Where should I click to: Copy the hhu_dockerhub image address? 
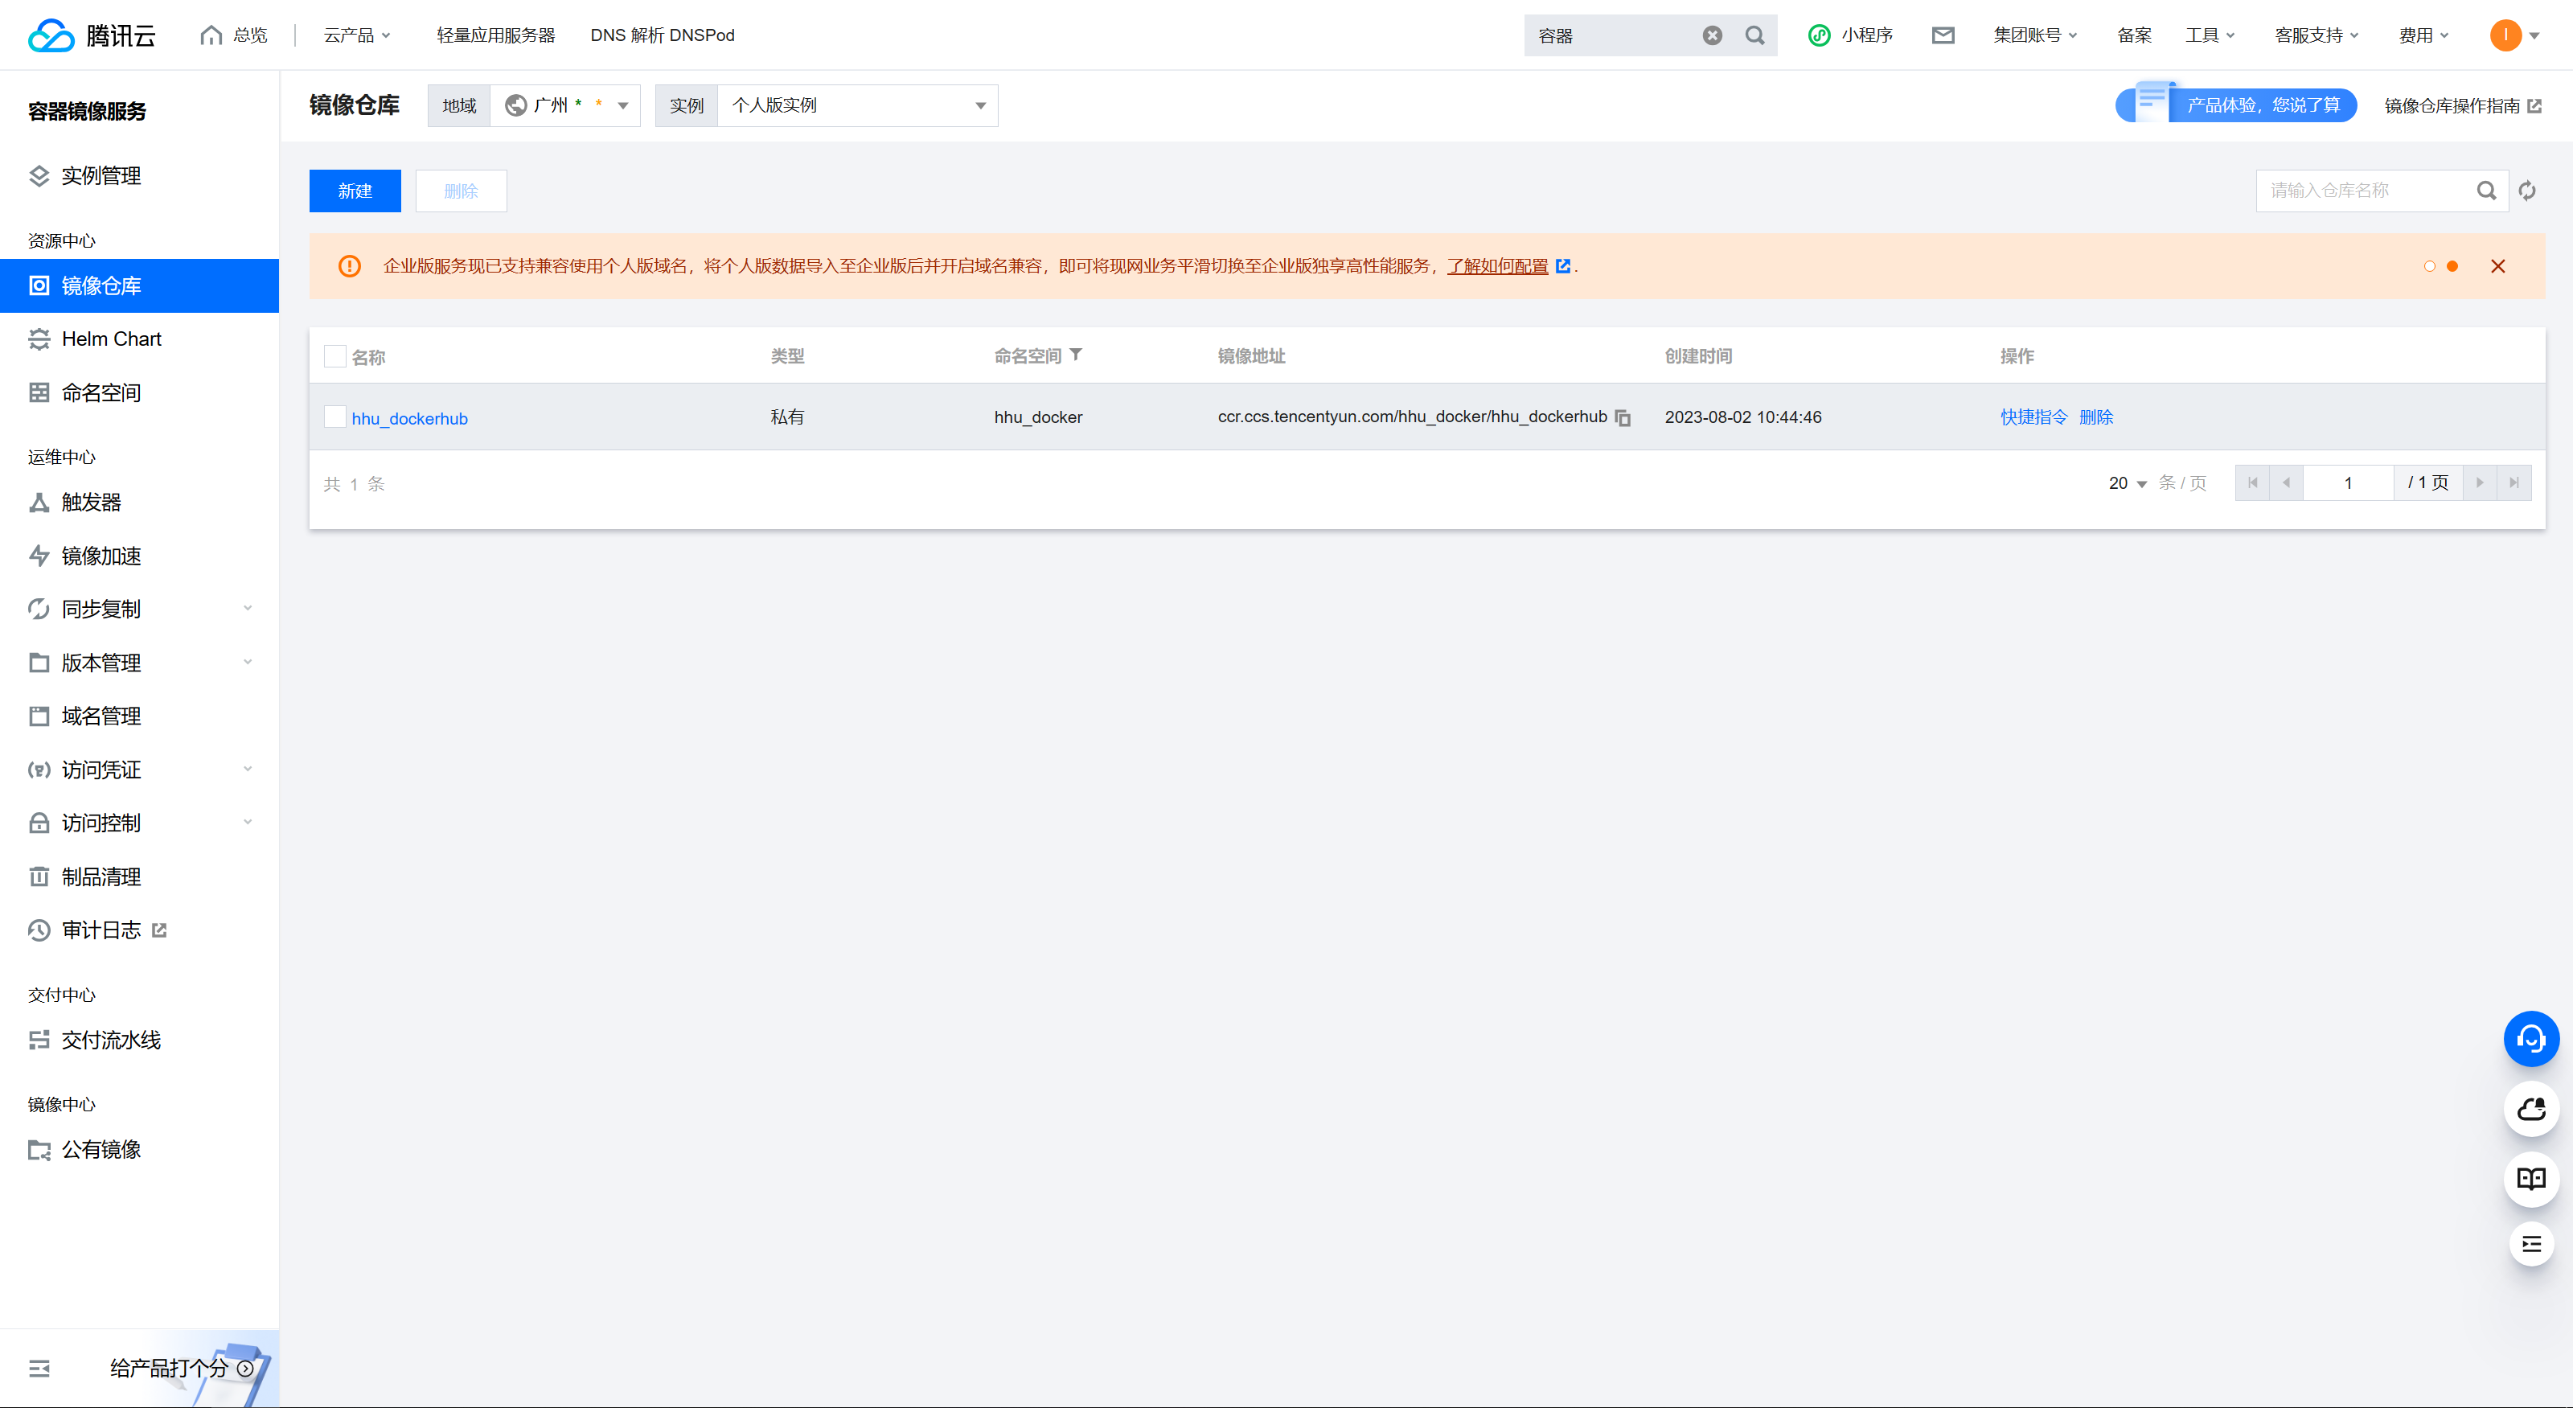1623,417
